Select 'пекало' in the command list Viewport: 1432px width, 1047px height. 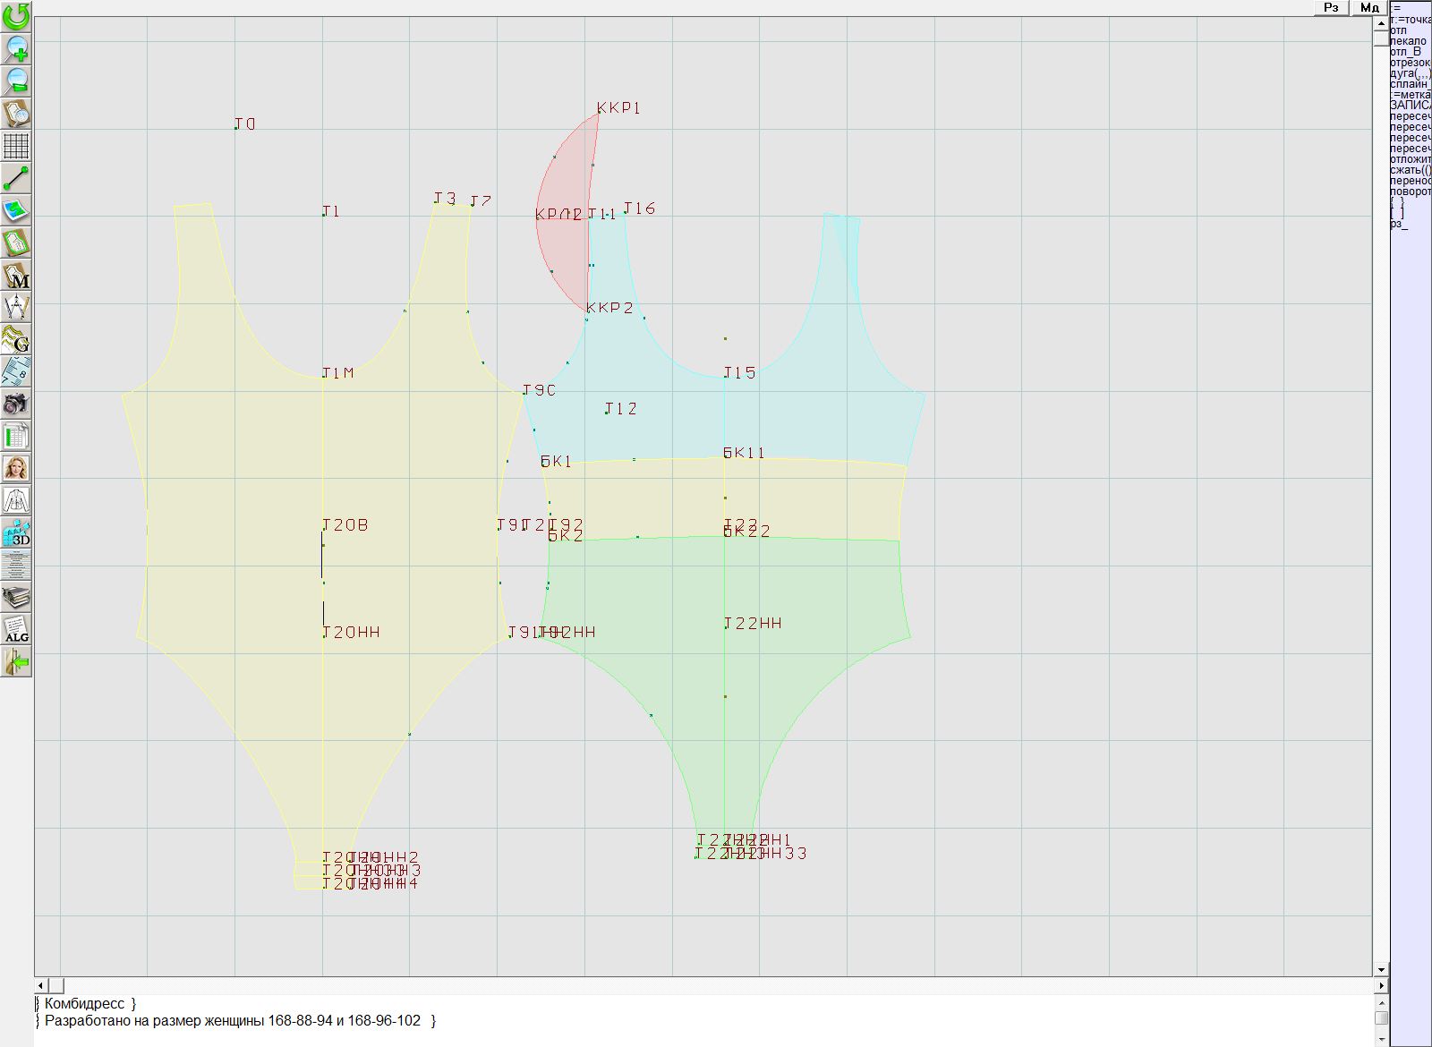click(x=1408, y=41)
